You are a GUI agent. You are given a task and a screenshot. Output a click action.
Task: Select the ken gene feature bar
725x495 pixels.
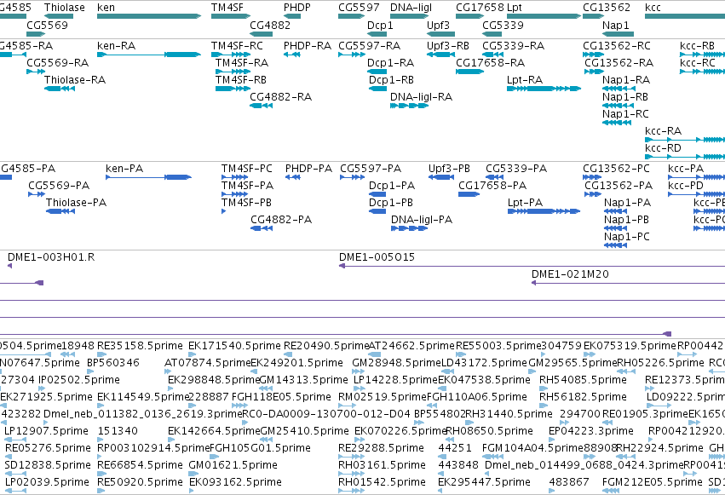(x=149, y=16)
